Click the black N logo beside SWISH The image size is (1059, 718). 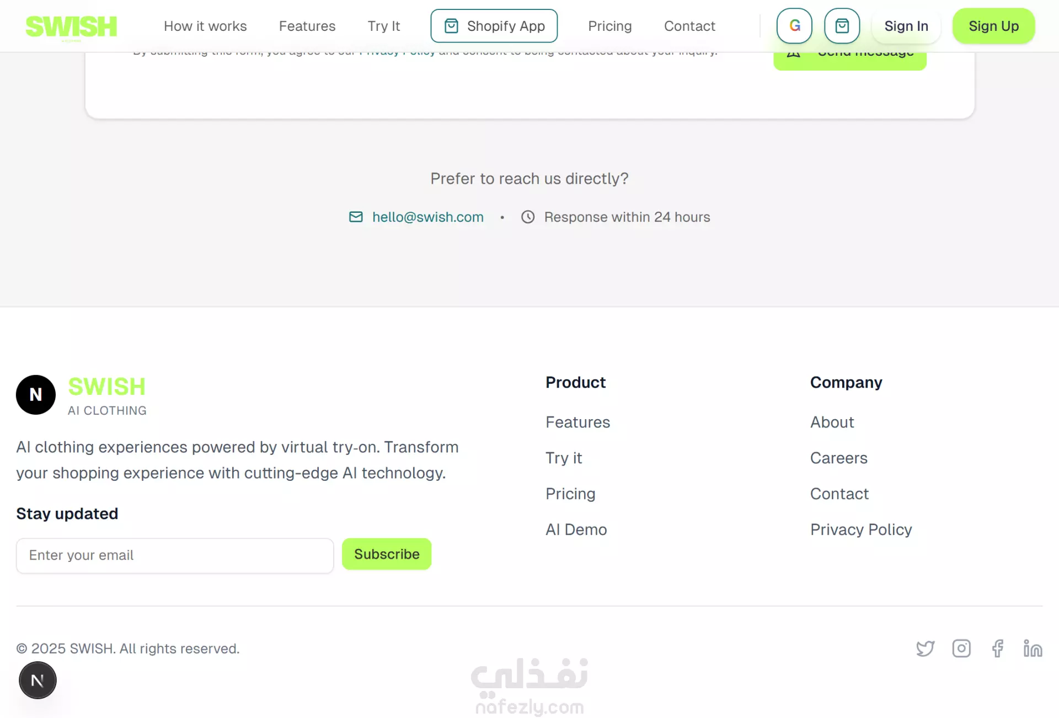36,395
